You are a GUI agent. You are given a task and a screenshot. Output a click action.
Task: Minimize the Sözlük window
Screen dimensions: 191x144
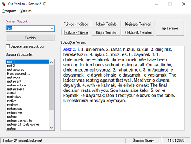(x=157, y=4)
